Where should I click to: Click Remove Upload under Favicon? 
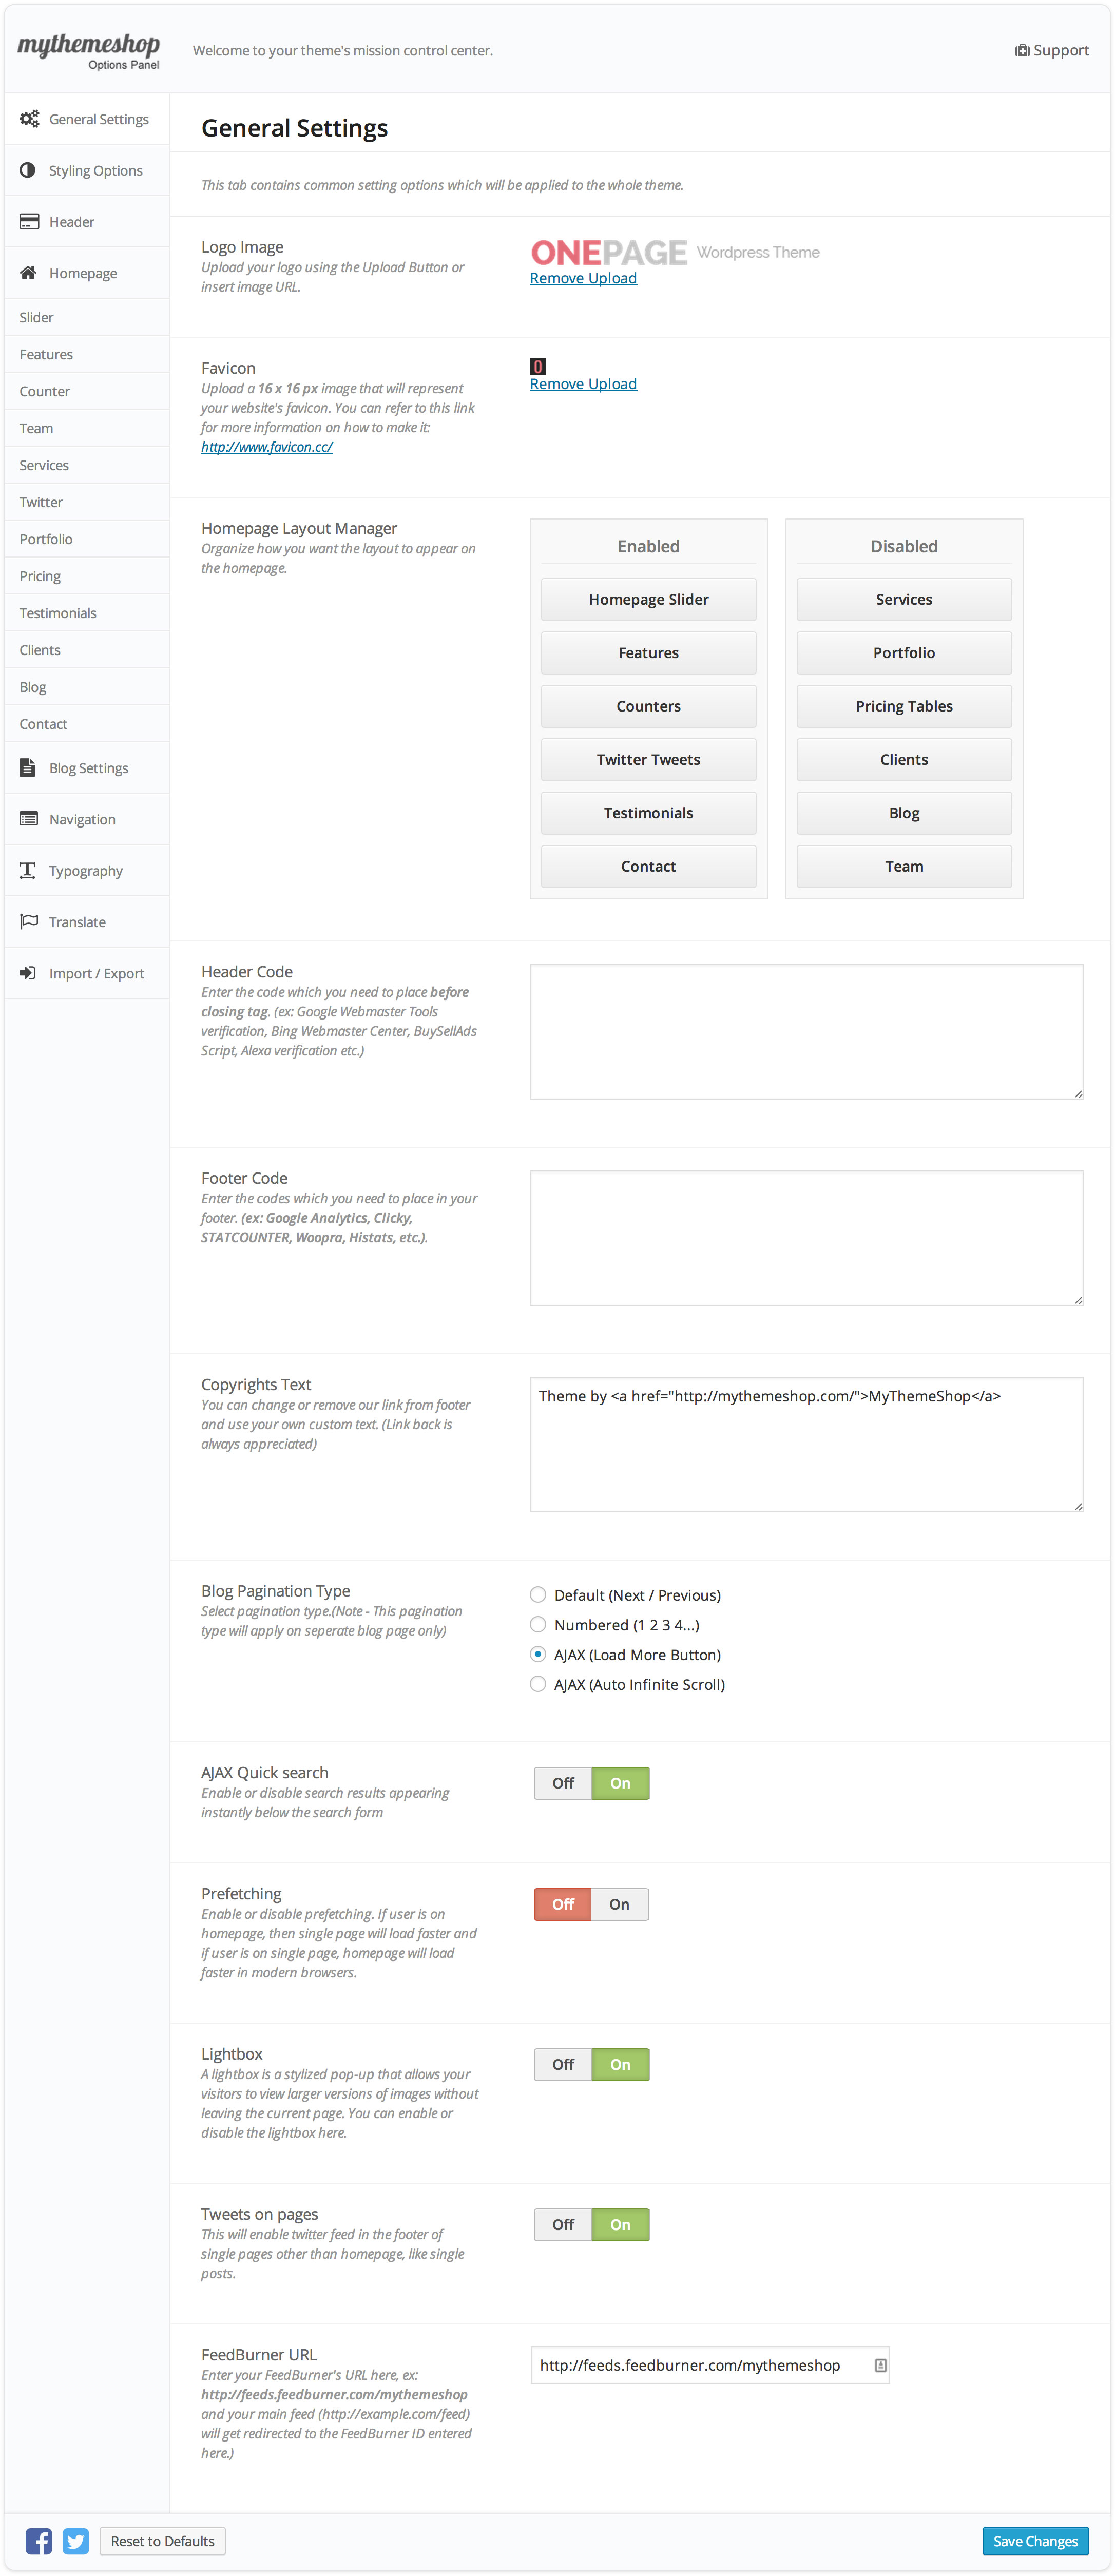(583, 384)
